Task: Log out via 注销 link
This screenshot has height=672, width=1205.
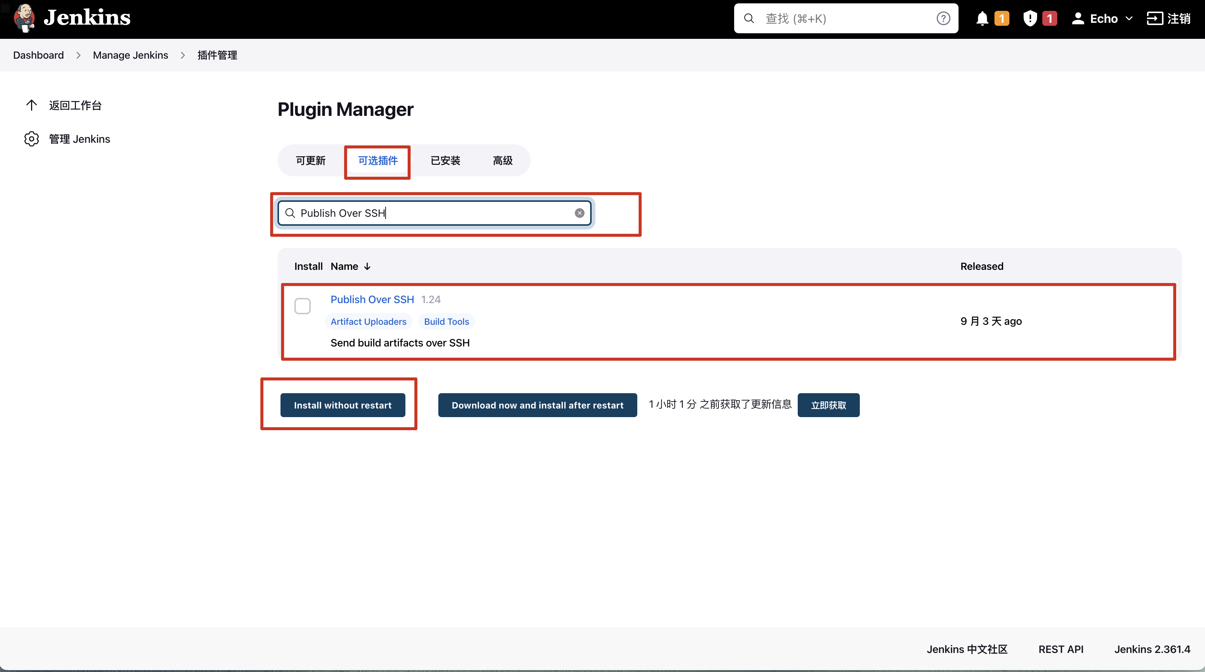Action: point(1178,18)
